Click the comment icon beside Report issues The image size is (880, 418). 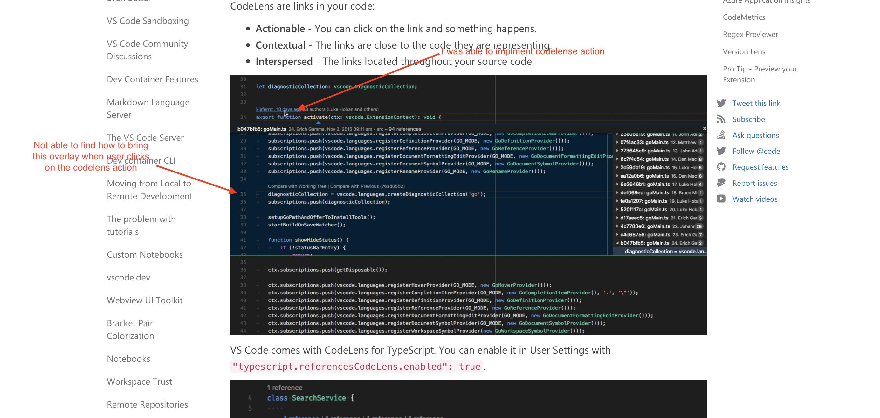(721, 183)
